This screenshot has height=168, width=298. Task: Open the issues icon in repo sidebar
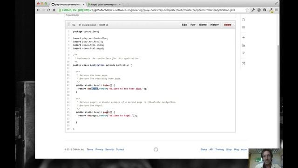click(x=244, y=27)
